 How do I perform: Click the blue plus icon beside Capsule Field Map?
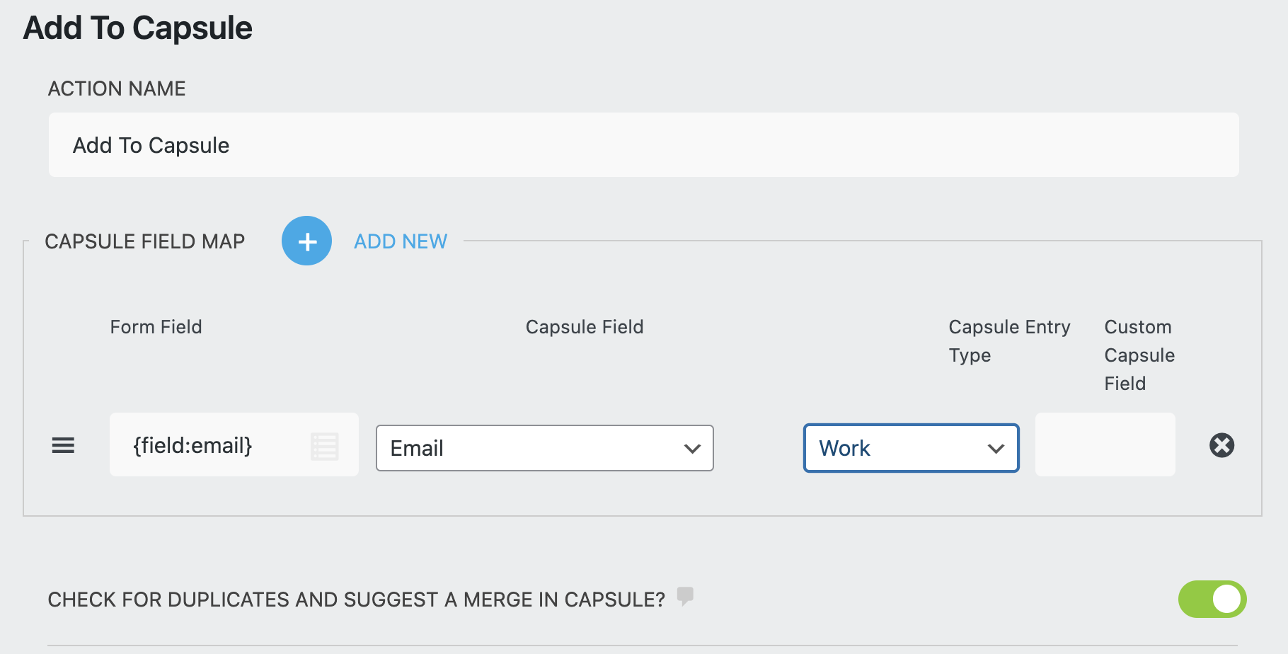[x=306, y=241]
